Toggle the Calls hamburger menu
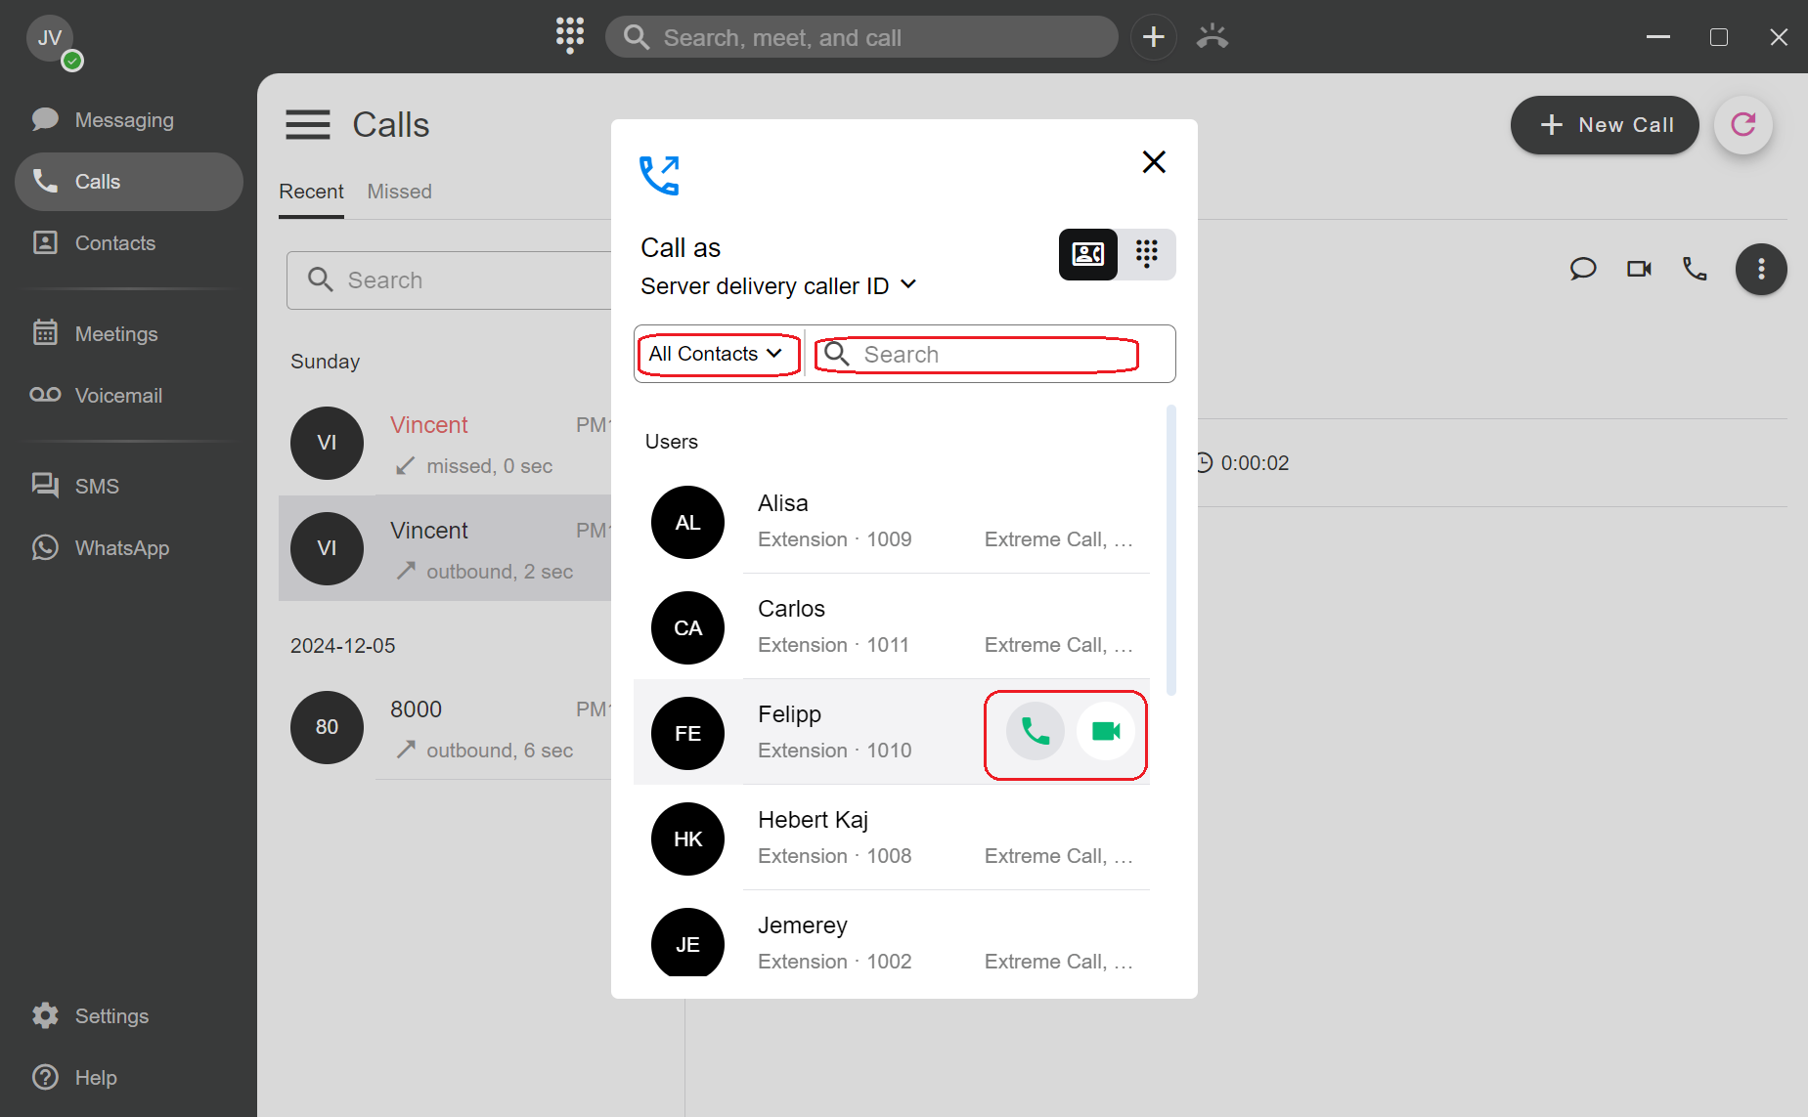Viewport: 1808px width, 1117px height. tap(307, 125)
